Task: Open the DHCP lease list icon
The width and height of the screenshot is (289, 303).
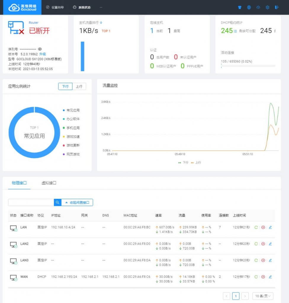Action: [x=235, y=31]
